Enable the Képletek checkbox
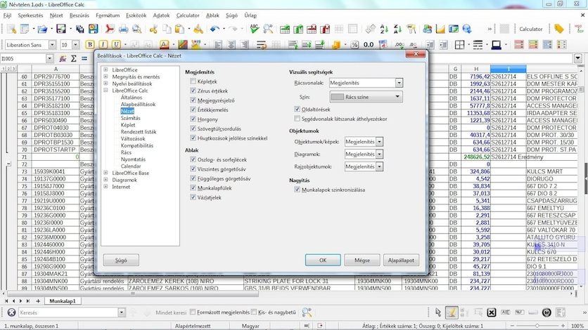Viewport: 588px width, 330px height. point(193,82)
